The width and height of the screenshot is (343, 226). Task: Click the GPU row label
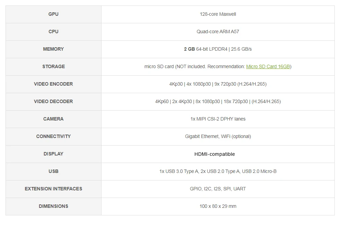(x=54, y=14)
